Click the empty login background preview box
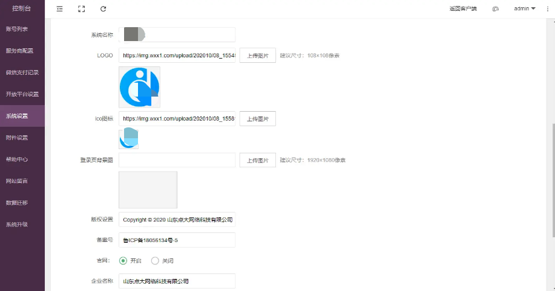555x291 pixels. [148, 190]
